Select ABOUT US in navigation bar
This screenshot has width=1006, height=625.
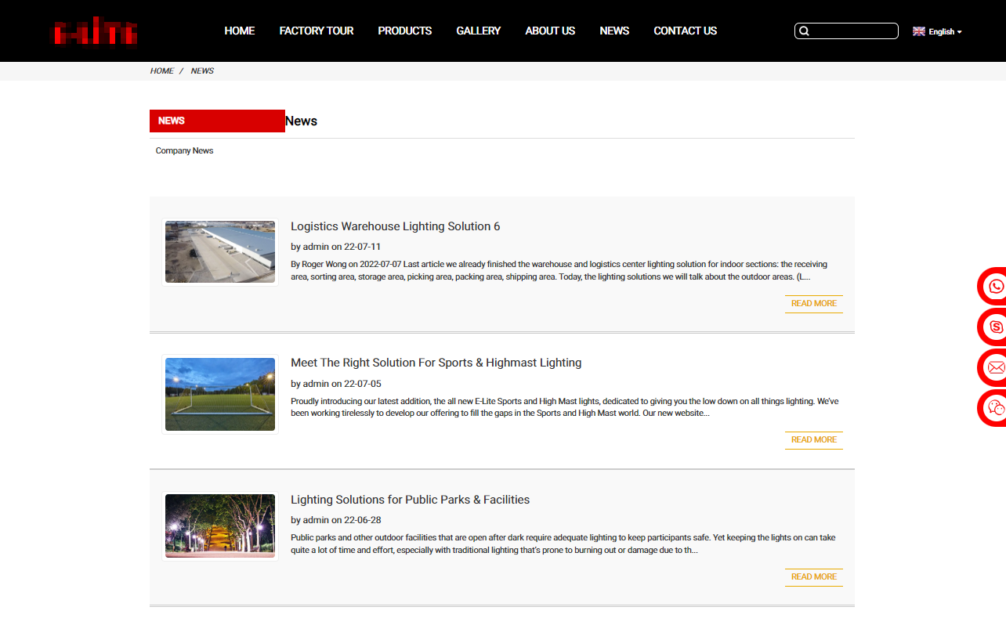[550, 31]
